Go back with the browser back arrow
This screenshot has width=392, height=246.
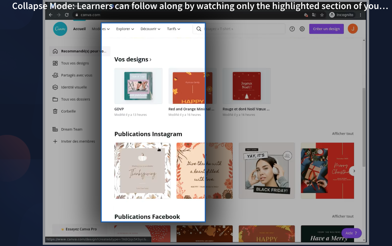51,15
